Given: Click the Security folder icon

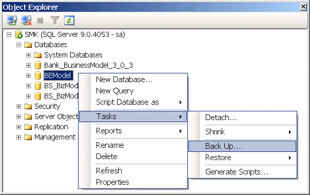Looking at the screenshot, I should click(28, 106).
